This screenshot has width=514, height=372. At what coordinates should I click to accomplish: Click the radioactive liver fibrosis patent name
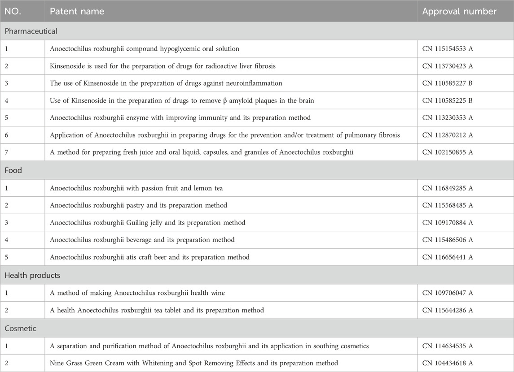pyautogui.click(x=163, y=66)
